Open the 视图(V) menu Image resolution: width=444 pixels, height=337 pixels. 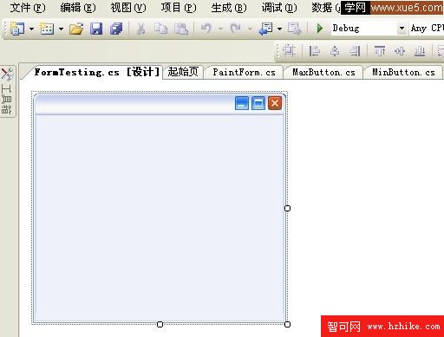(128, 8)
